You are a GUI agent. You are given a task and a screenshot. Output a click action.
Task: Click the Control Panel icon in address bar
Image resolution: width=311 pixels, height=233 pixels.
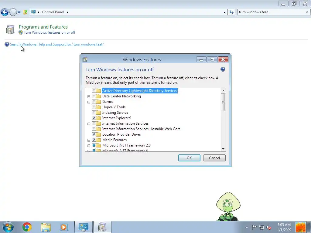(33, 12)
